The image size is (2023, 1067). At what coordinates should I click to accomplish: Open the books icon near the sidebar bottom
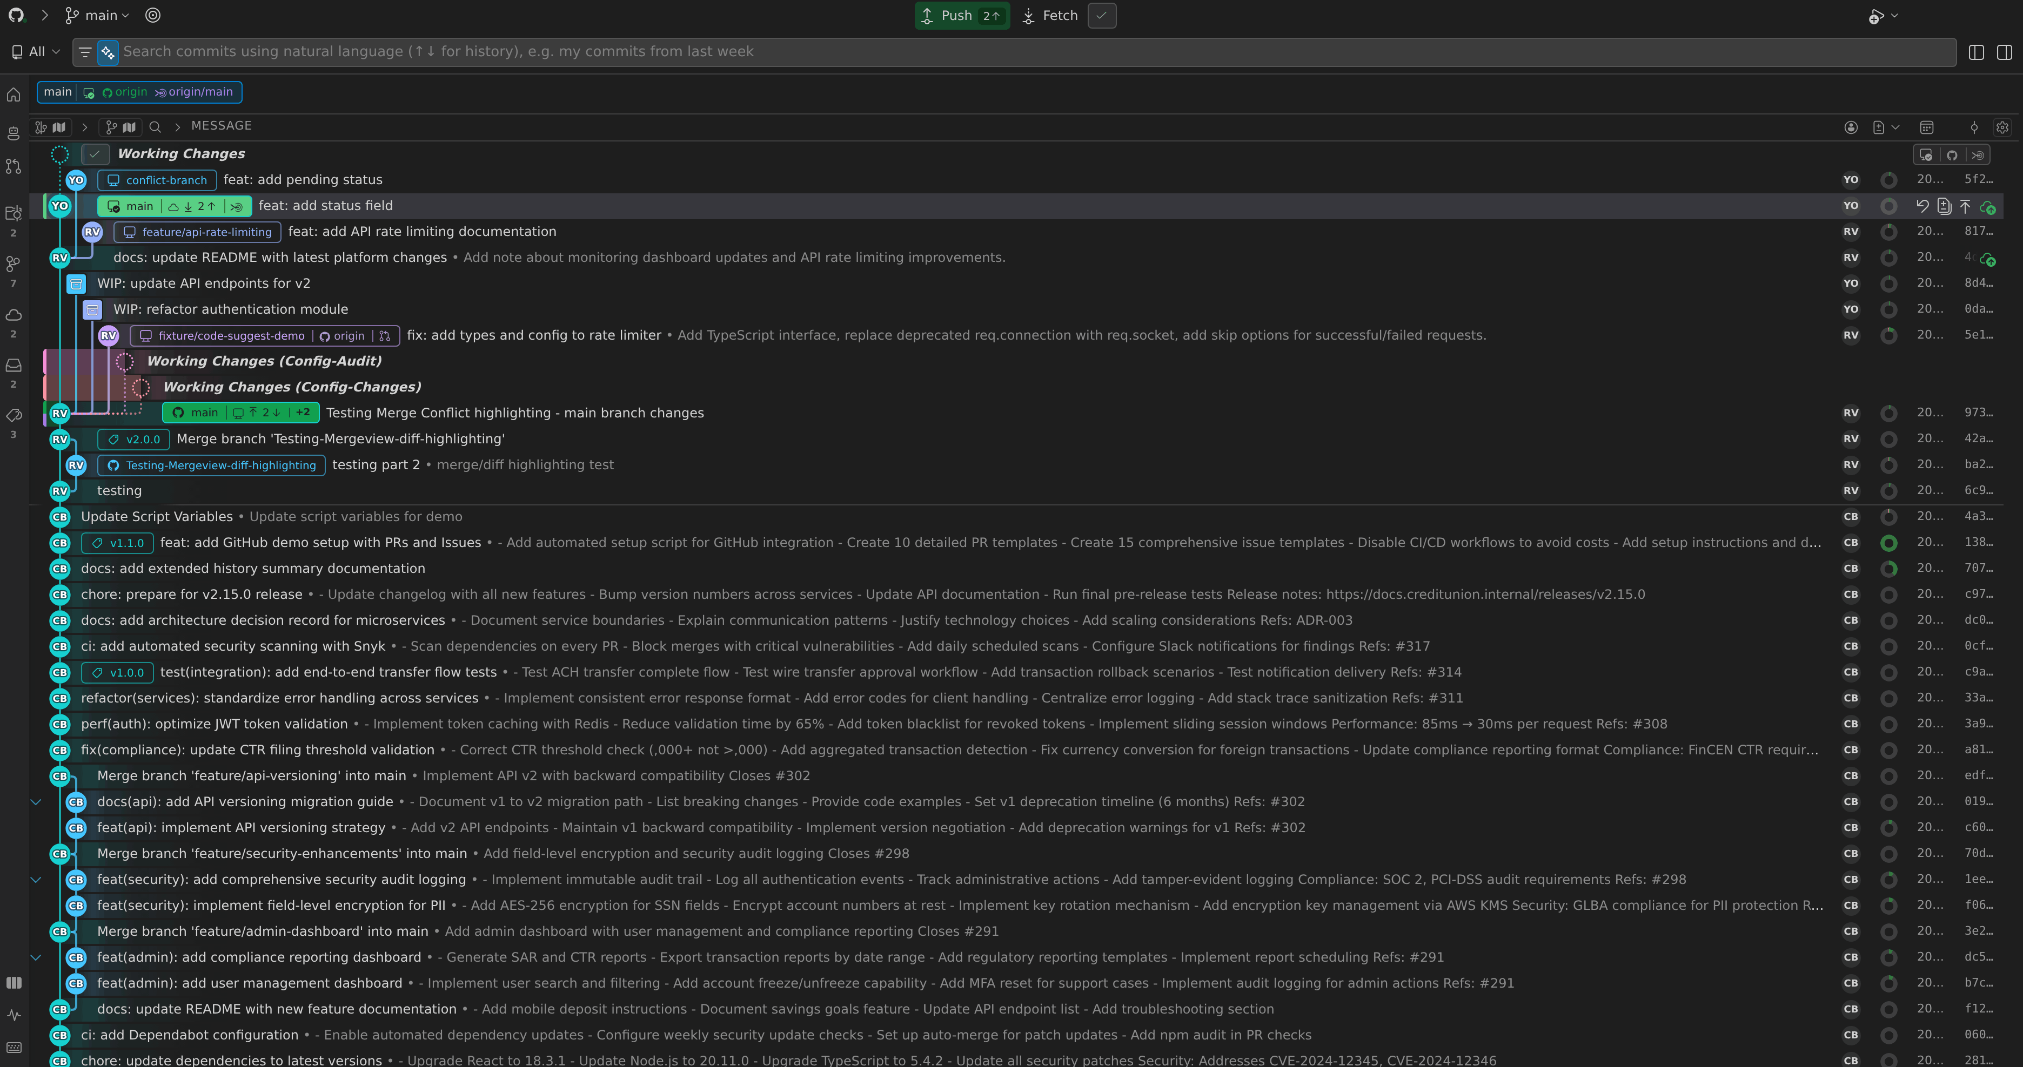pos(14,982)
